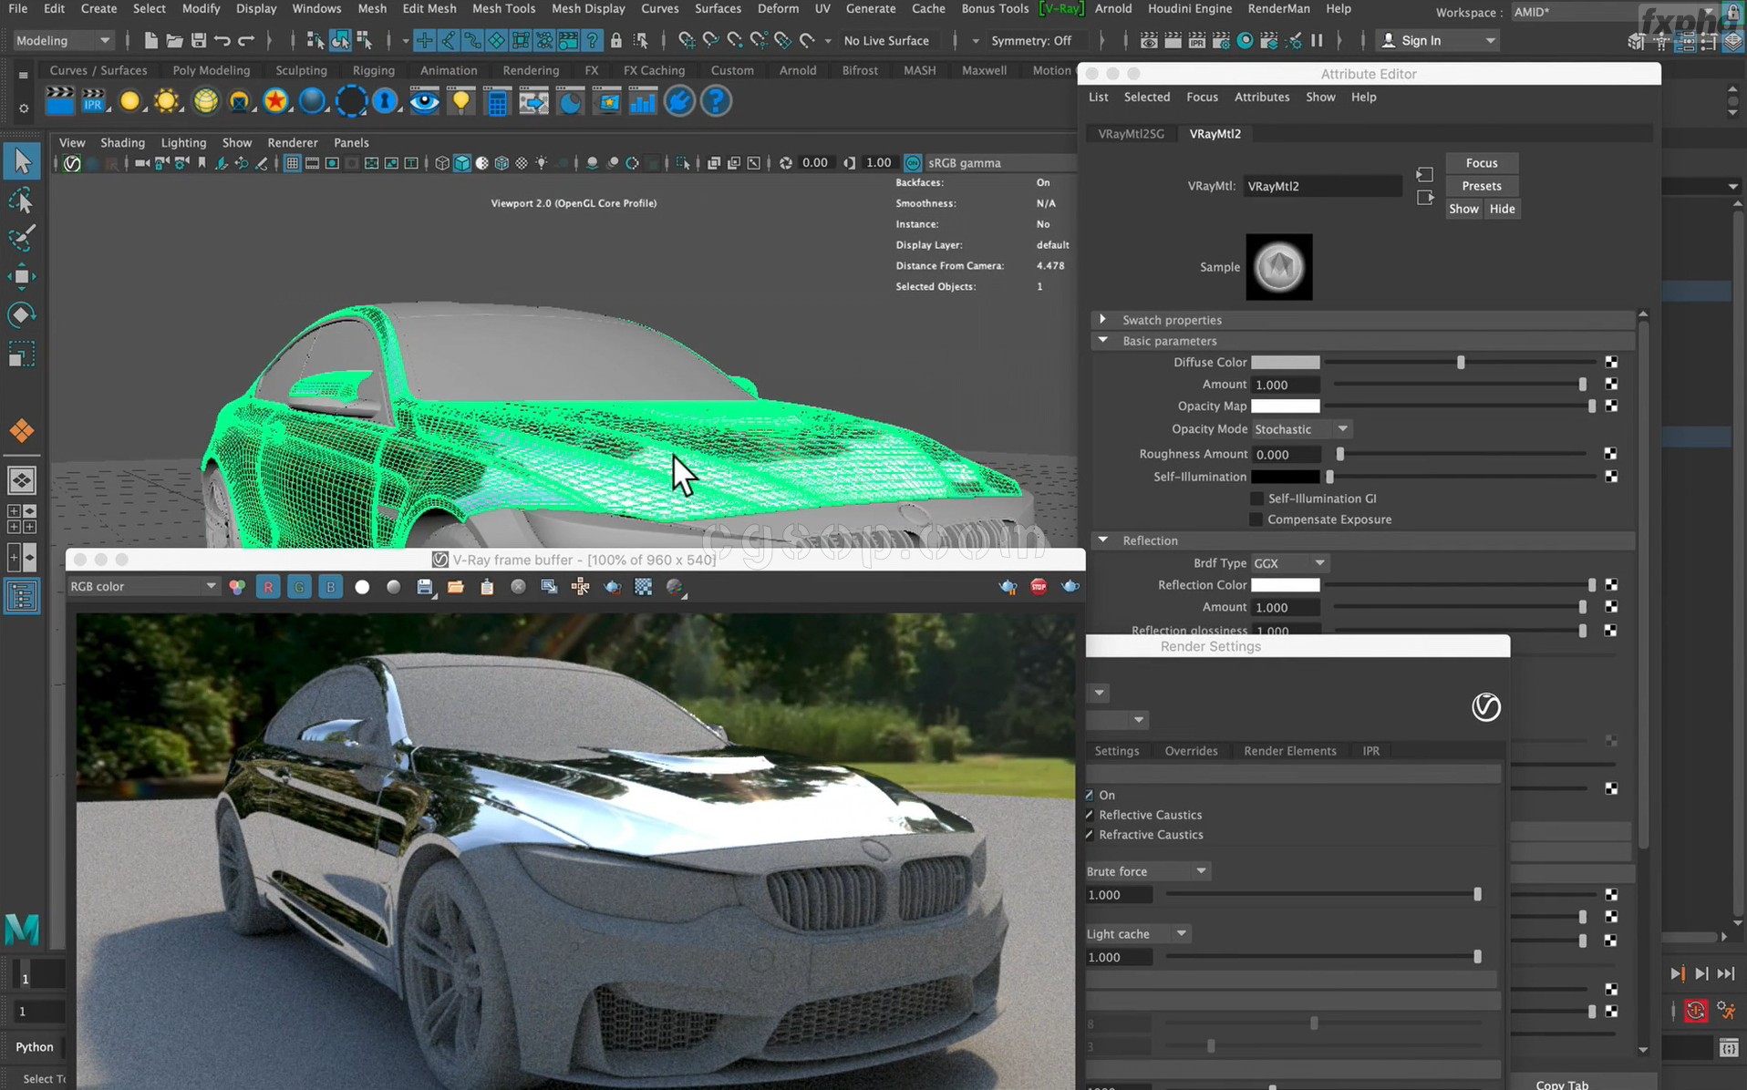Switch to the VRayMtl2SG tab
Screen dimensions: 1747x1090
(1131, 133)
